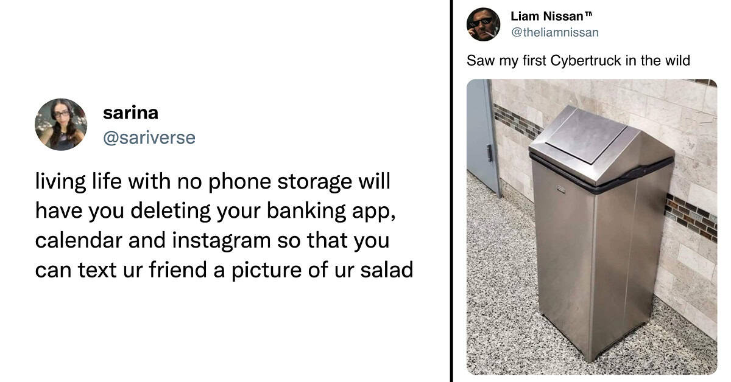Viewport: 731px width, 382px height.
Task: Open Liam Nissan's profile avatar
Action: [483, 24]
